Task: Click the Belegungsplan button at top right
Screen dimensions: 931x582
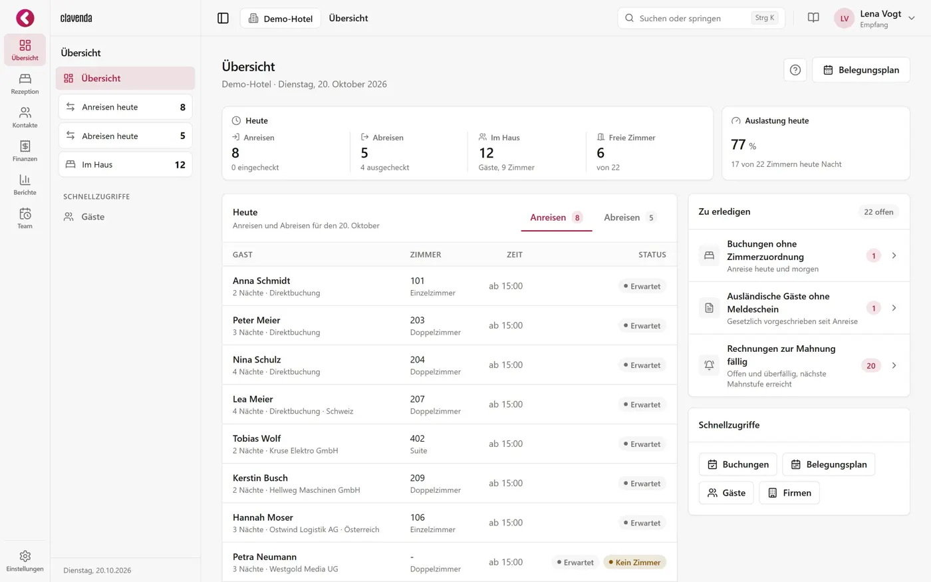Action: tap(861, 70)
